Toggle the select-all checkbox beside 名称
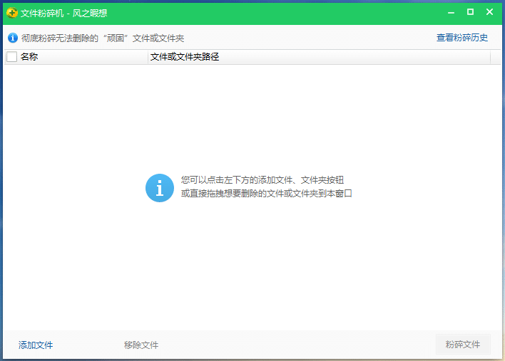Image resolution: width=505 pixels, height=361 pixels. tap(11, 57)
